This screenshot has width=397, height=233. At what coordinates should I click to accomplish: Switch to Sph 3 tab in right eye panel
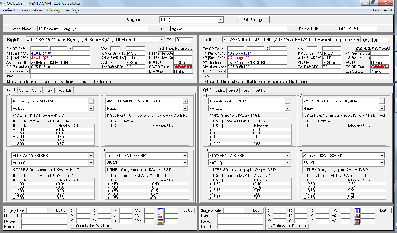point(37,90)
